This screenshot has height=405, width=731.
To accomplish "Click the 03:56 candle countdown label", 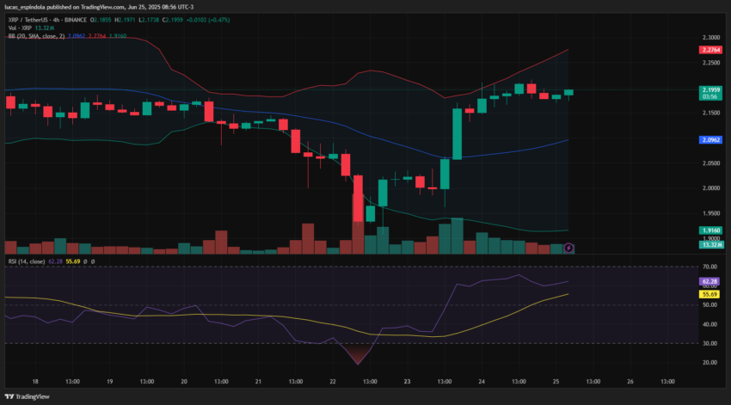I will coord(709,97).
